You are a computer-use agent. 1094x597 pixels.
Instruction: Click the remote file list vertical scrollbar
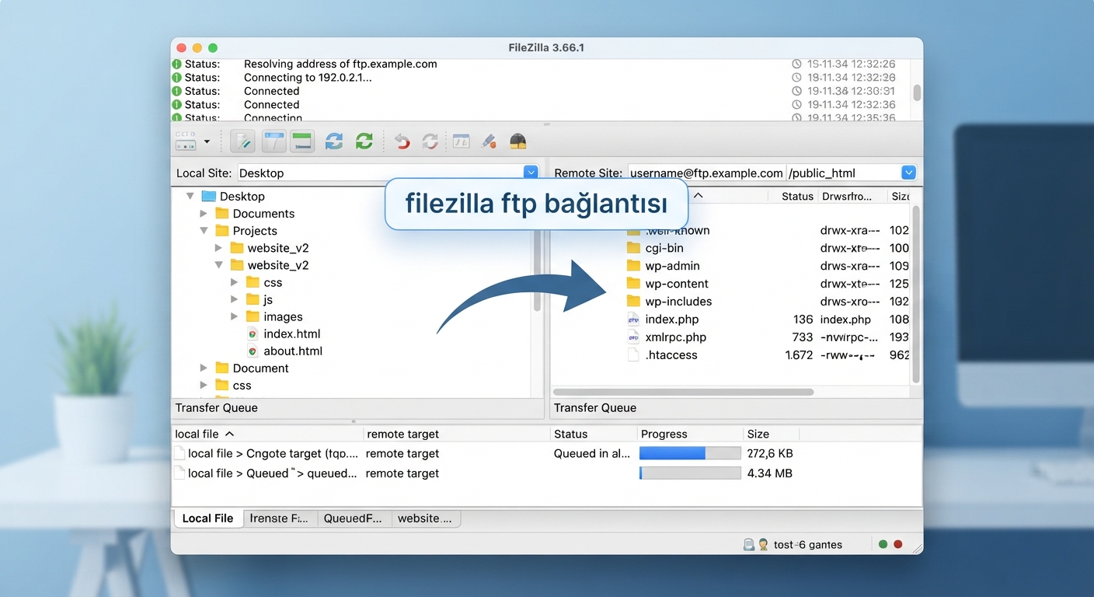(916, 294)
